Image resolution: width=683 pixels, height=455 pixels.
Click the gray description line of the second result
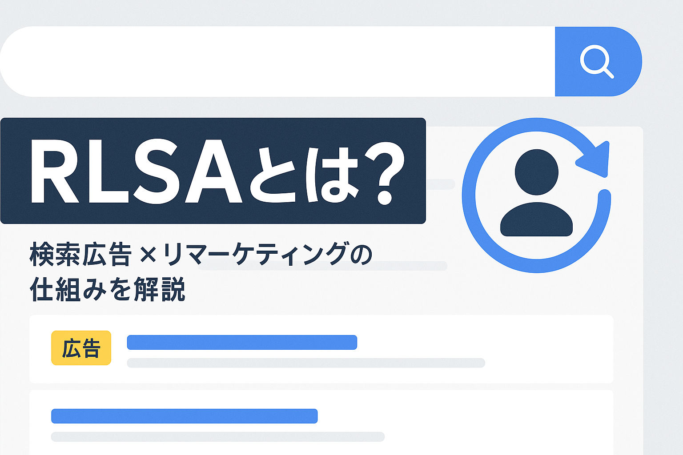click(x=217, y=437)
